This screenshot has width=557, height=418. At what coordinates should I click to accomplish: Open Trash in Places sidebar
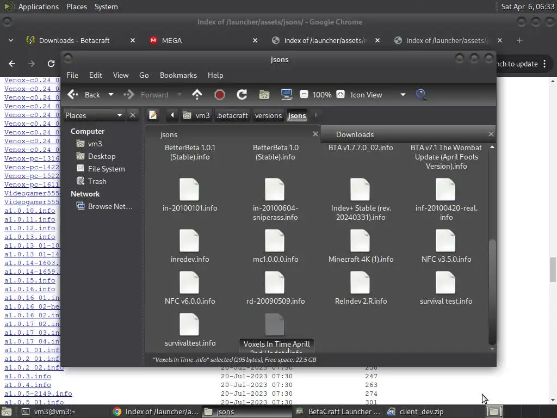(x=97, y=181)
